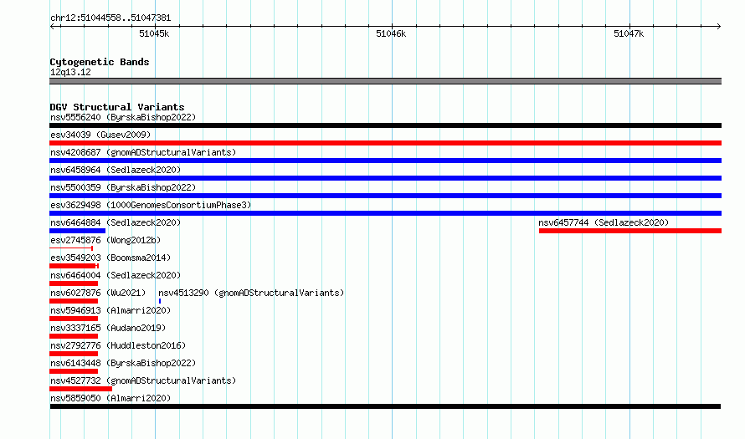Viewport: 745px width, 439px height.
Task: Open nsv3337165 (Audano2019) label
Action: click(108, 328)
